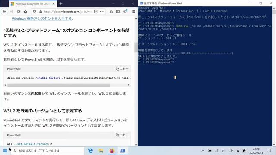Open the Windows 更新アシスタントを入手する link
This screenshot has width=276, height=155.
tap(42, 19)
